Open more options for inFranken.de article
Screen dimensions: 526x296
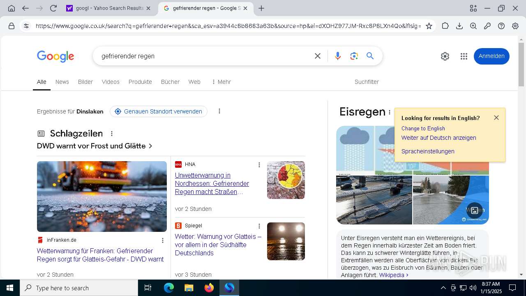pyautogui.click(x=163, y=240)
